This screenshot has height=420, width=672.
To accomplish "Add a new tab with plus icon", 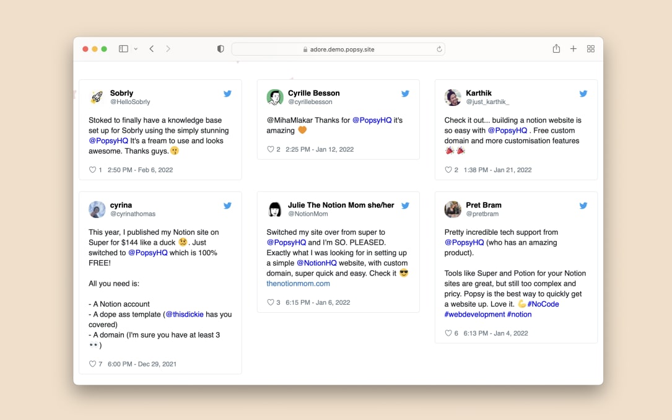I will 574,49.
